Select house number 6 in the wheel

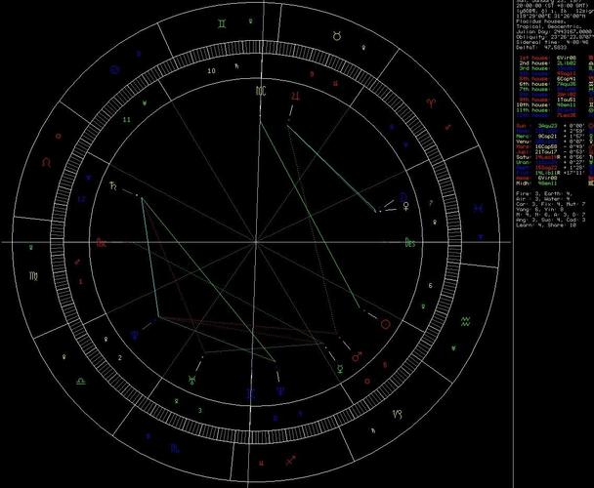tap(430, 285)
